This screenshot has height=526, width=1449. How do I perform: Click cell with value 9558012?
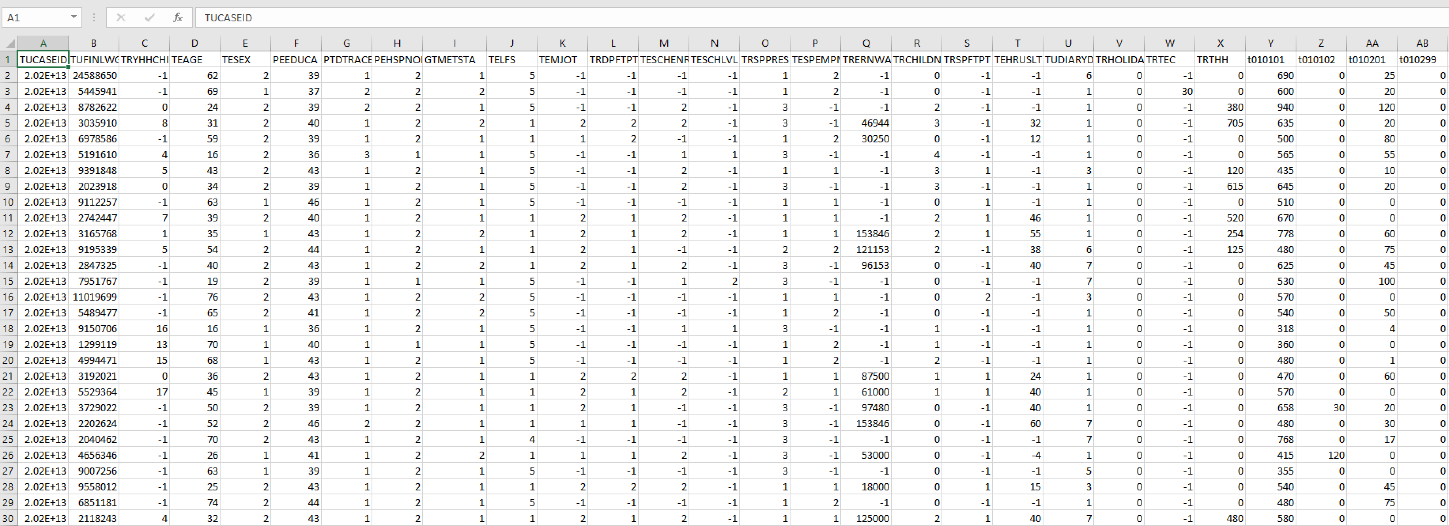point(93,486)
